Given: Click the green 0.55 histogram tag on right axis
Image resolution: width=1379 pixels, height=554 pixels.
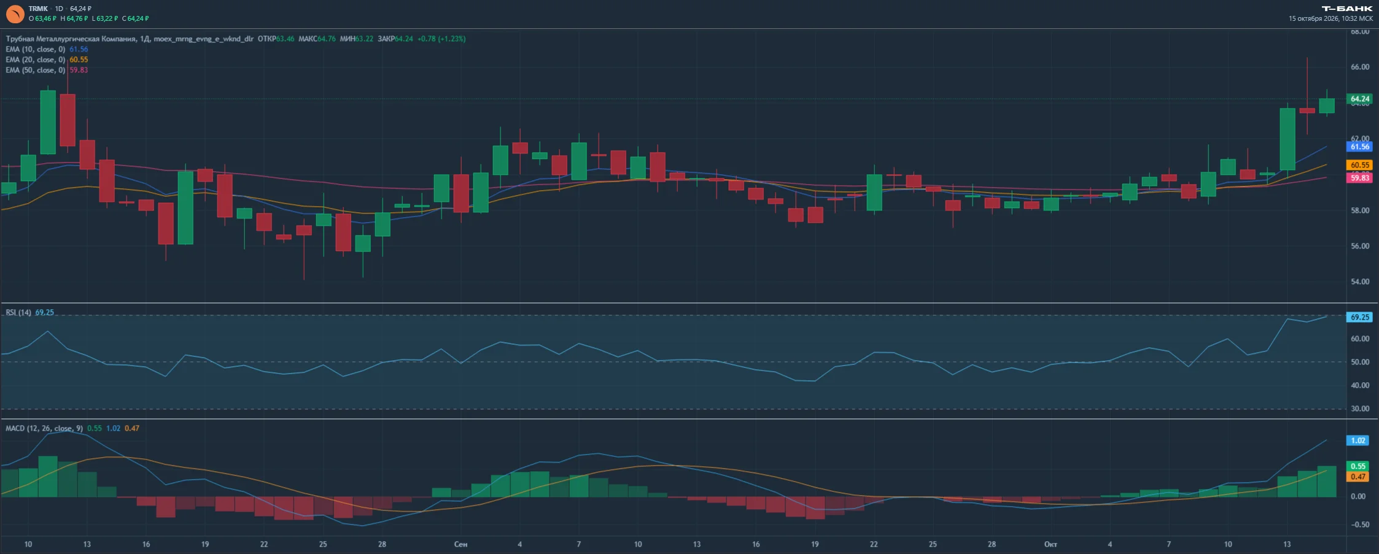Looking at the screenshot, I should pyautogui.click(x=1358, y=466).
